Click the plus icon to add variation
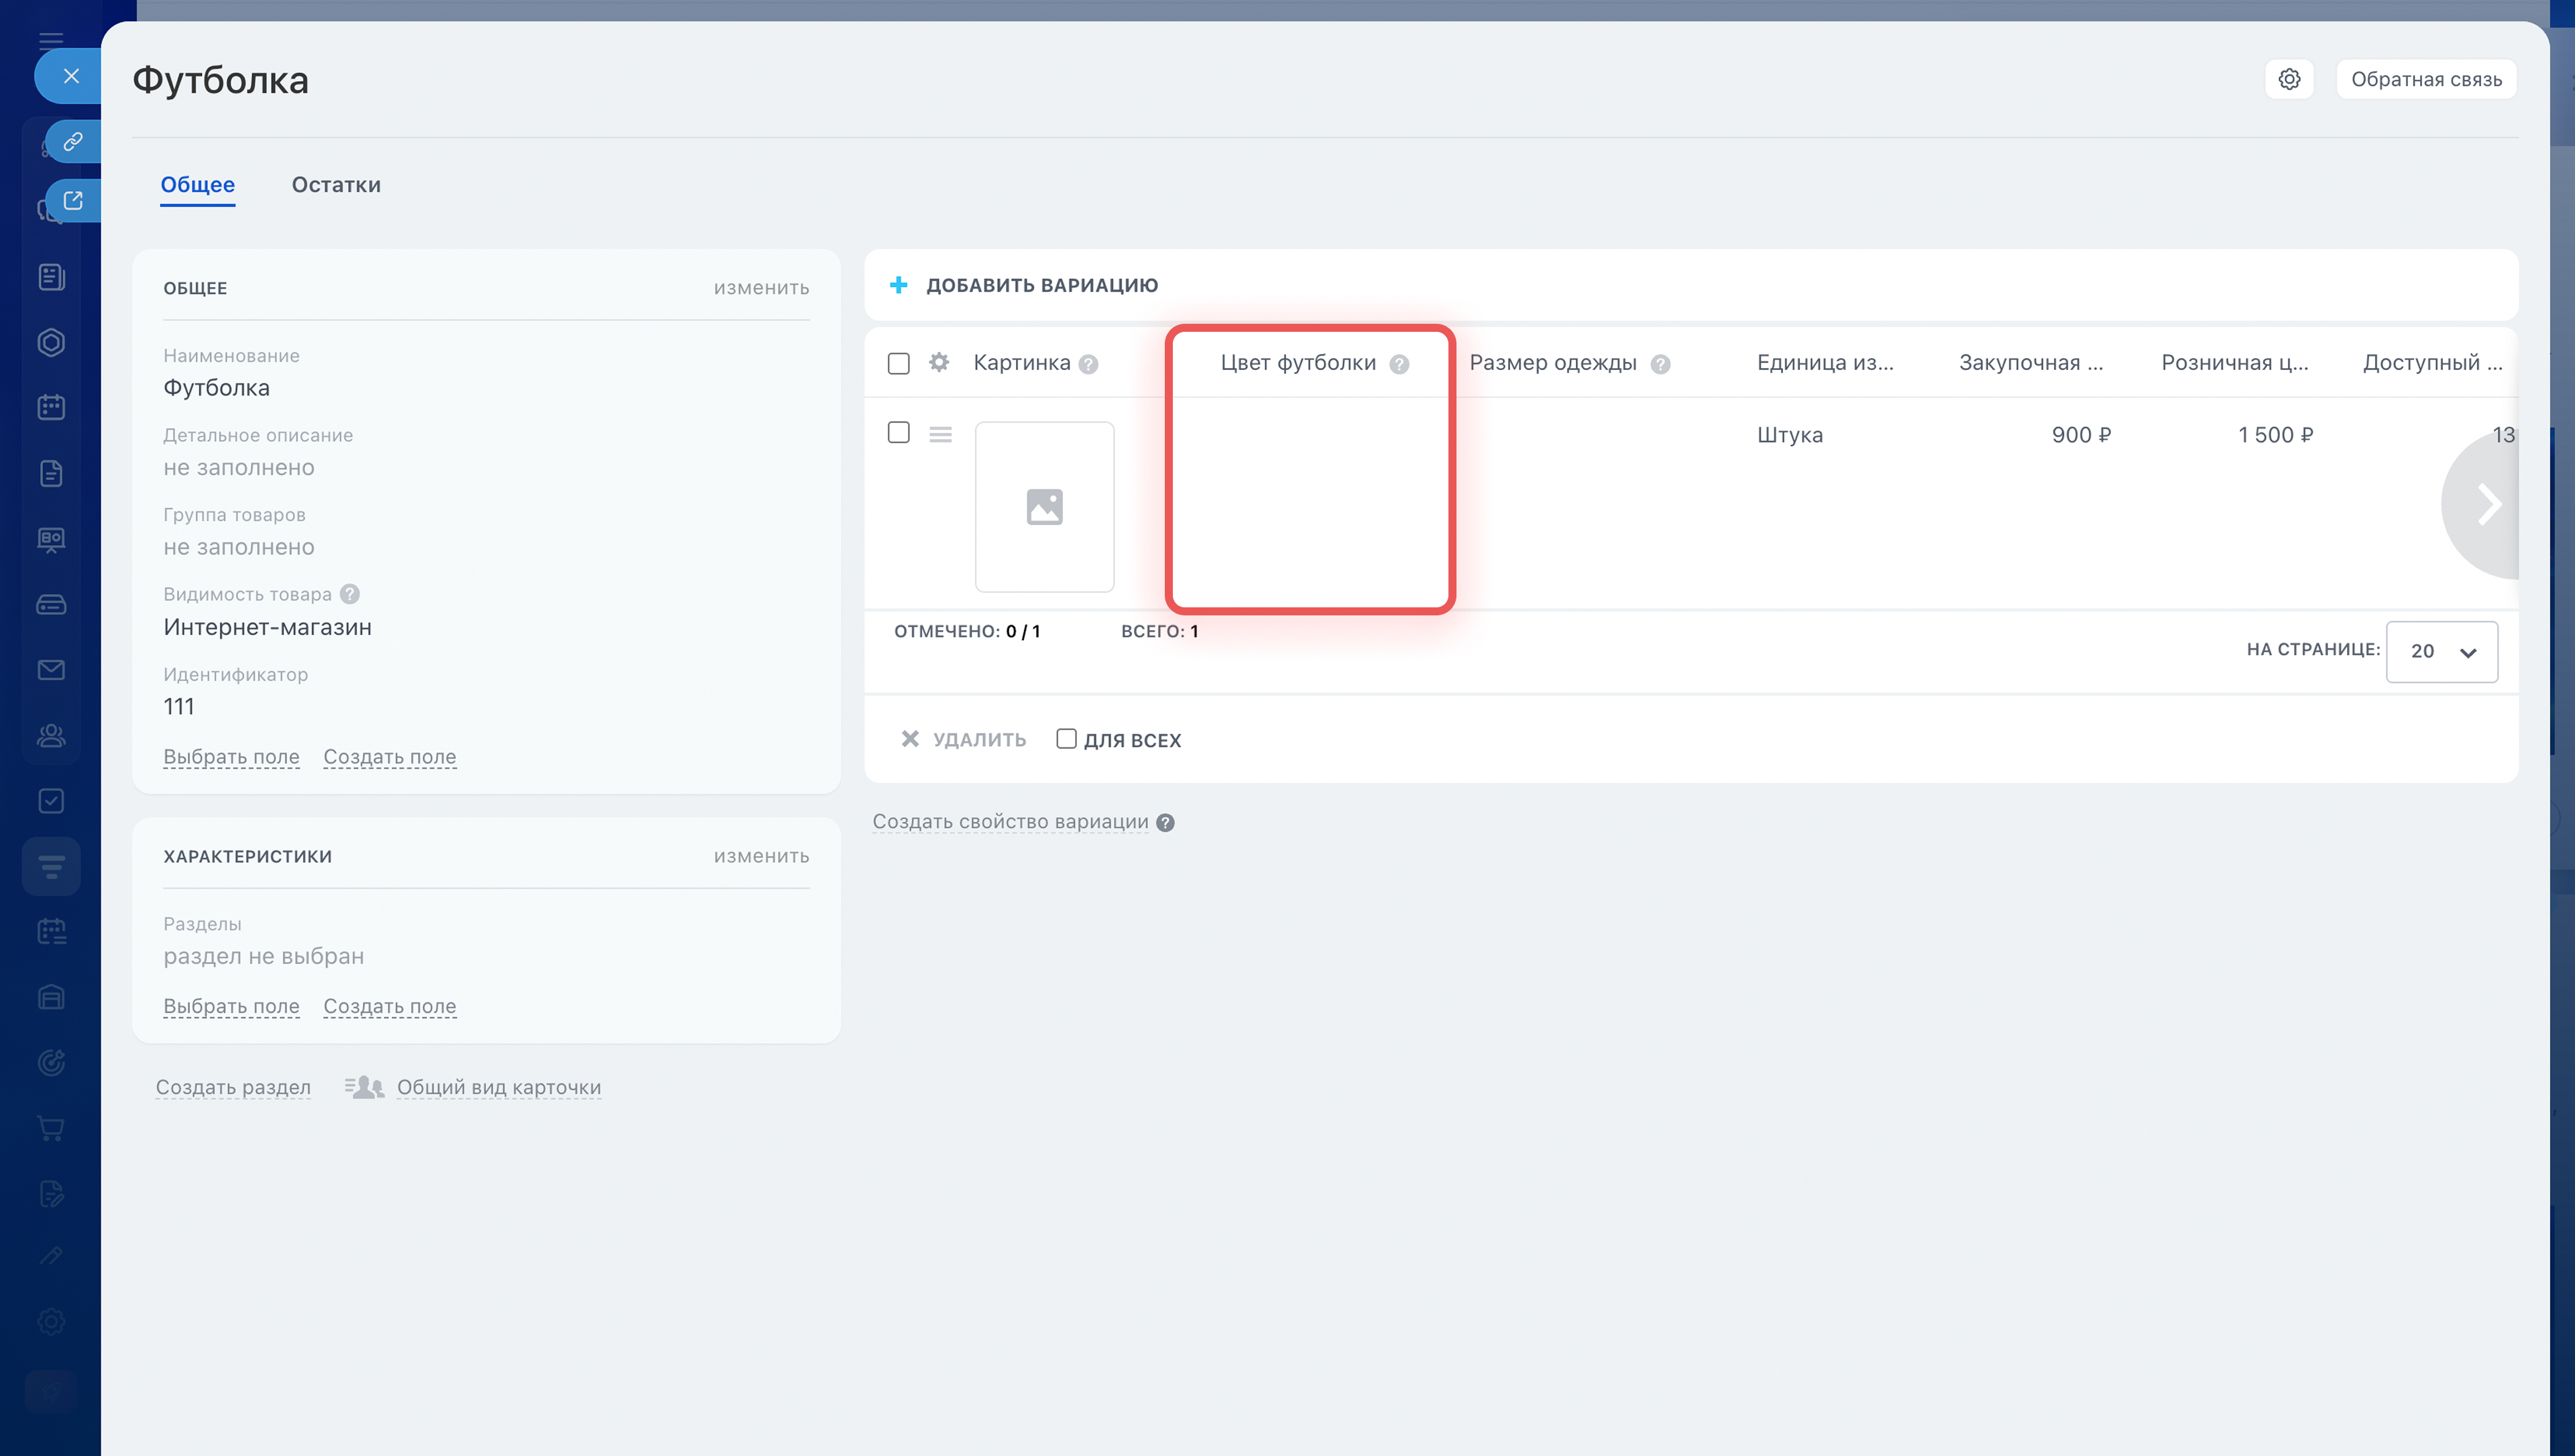This screenshot has height=1456, width=2575. coord(898,285)
